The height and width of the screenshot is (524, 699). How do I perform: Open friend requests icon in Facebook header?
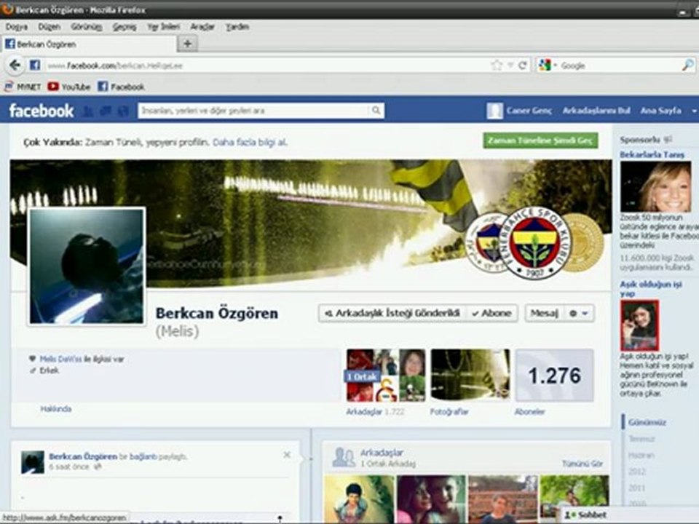(88, 111)
